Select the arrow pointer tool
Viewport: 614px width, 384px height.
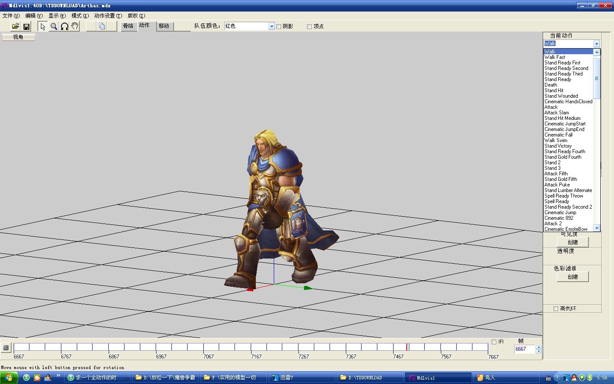pyautogui.click(x=43, y=26)
